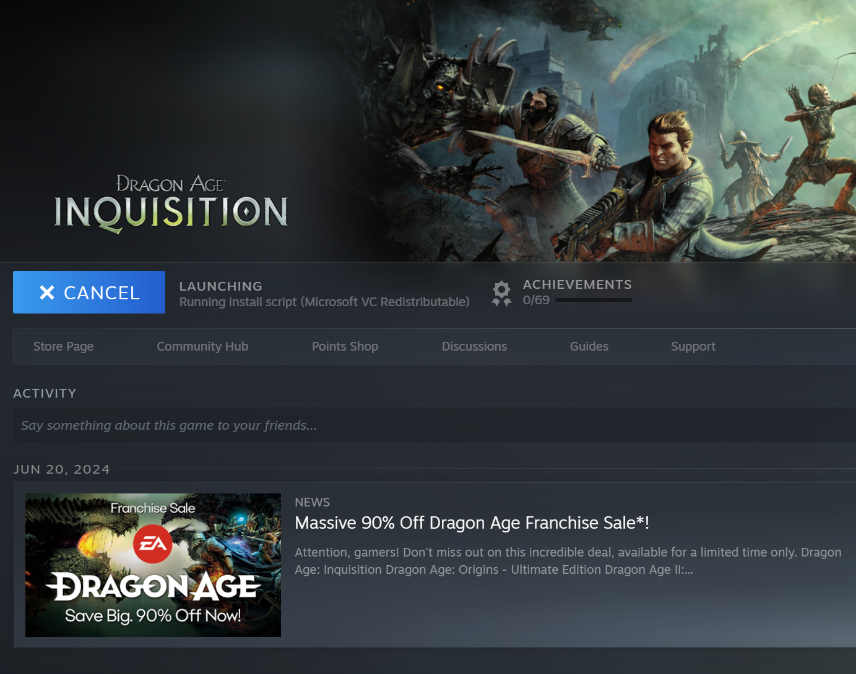View Discussions for this game
Viewport: 856px width, 674px height.
[474, 346]
